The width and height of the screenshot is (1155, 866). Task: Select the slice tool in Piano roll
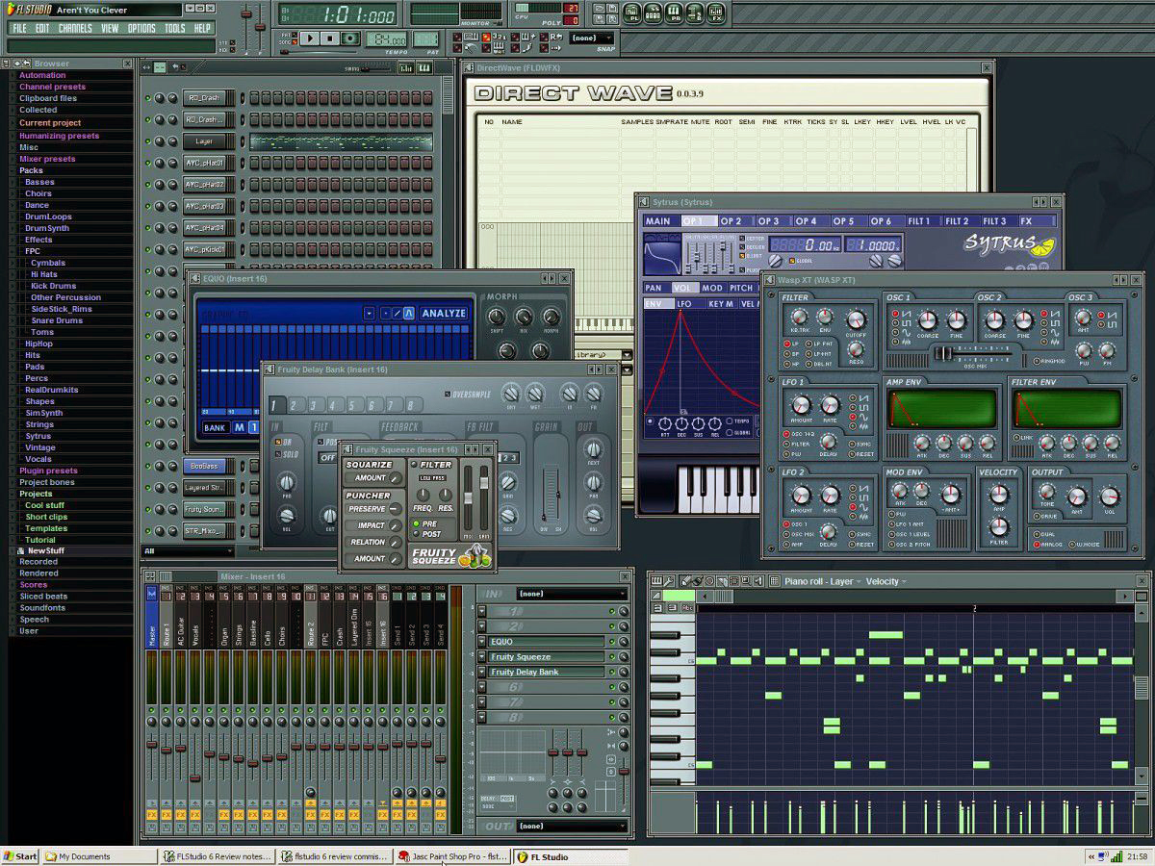pos(722,581)
